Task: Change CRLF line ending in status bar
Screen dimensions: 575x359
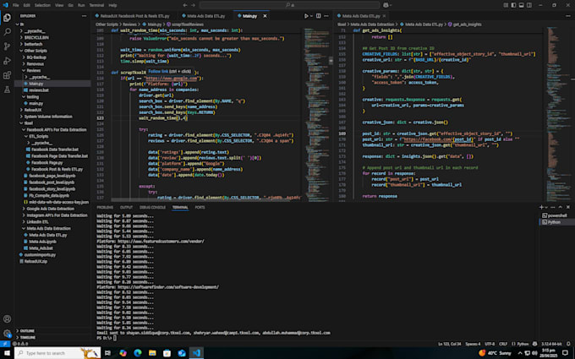Action: point(503,344)
